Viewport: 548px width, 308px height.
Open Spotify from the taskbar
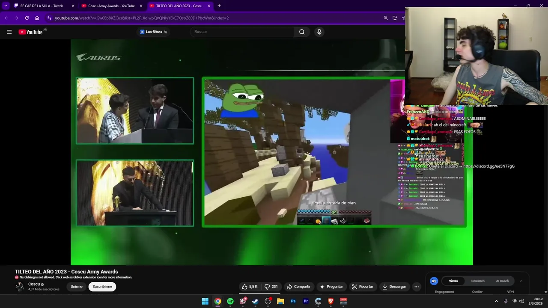230,301
